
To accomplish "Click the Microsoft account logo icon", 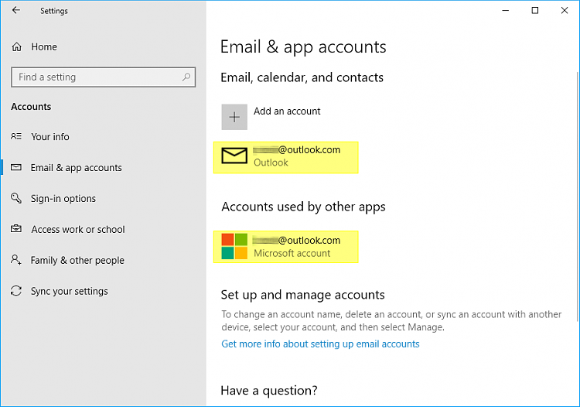I will click(x=234, y=246).
